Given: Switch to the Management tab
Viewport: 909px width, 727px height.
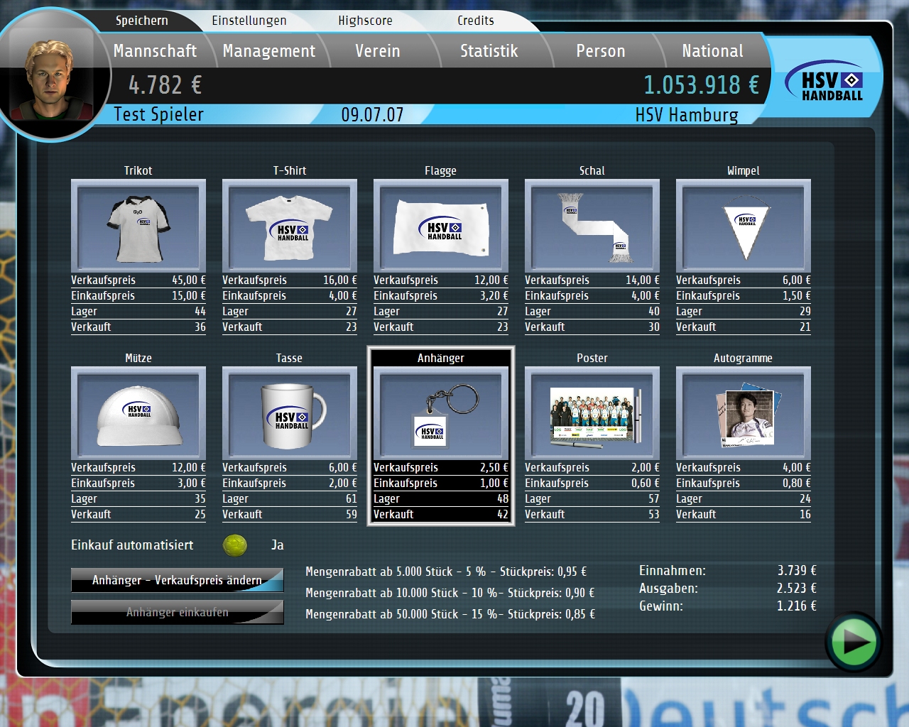Looking at the screenshot, I should [268, 51].
